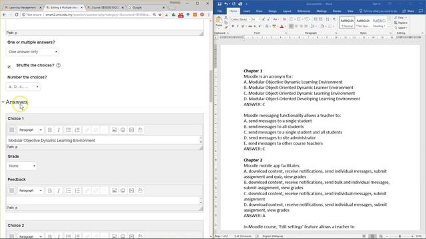Apply the Normal style in Word

coord(347,23)
